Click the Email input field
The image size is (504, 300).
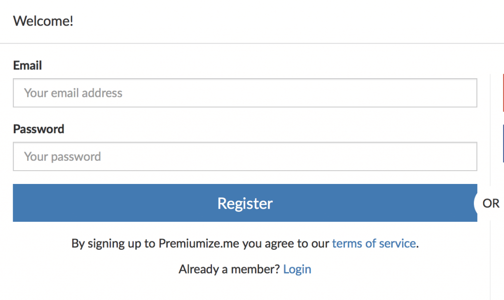245,93
